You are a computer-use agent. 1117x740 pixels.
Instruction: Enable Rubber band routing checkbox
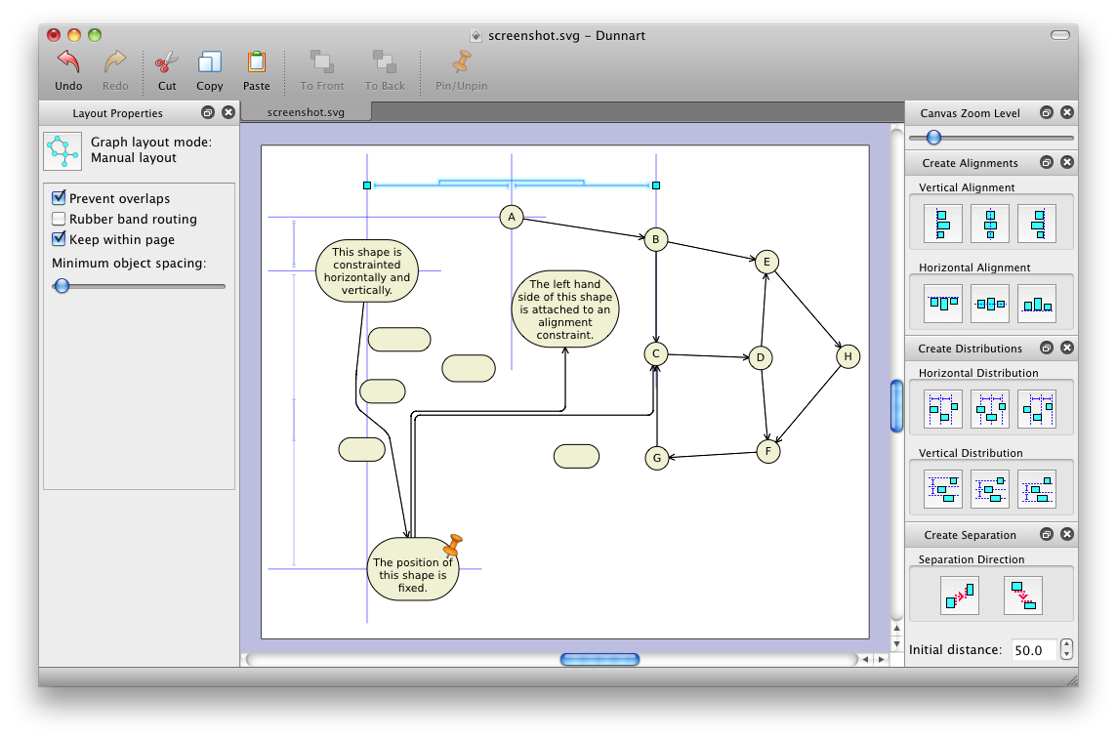tap(59, 219)
